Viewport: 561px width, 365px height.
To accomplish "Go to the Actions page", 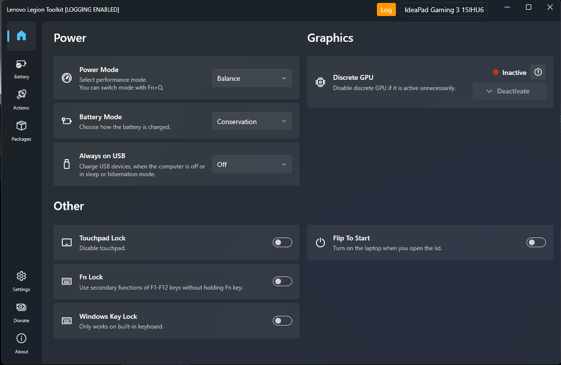I will tap(21, 100).
